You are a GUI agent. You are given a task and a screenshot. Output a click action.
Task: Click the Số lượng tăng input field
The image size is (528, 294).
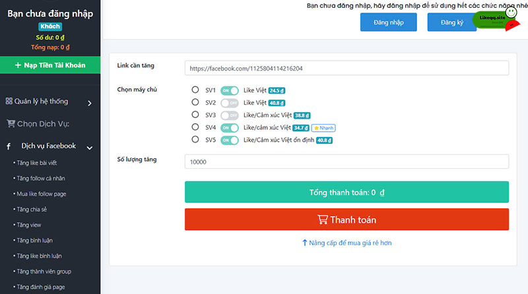(x=347, y=162)
